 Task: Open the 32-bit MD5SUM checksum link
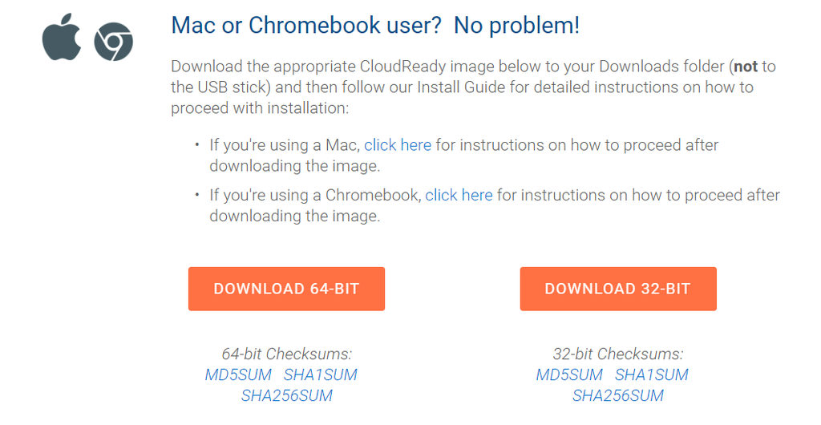click(x=569, y=374)
